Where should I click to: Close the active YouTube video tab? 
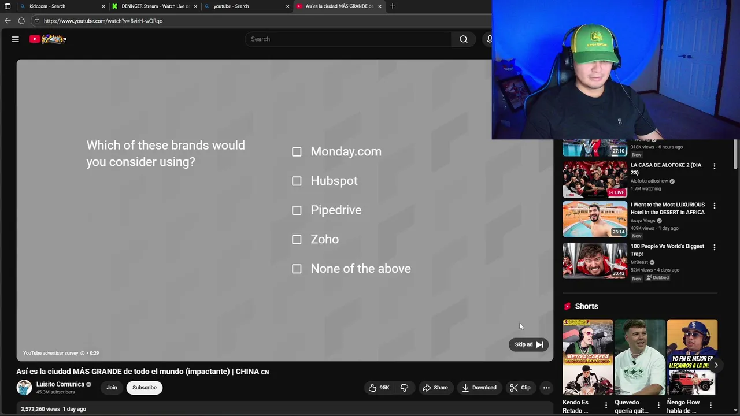[x=379, y=6]
